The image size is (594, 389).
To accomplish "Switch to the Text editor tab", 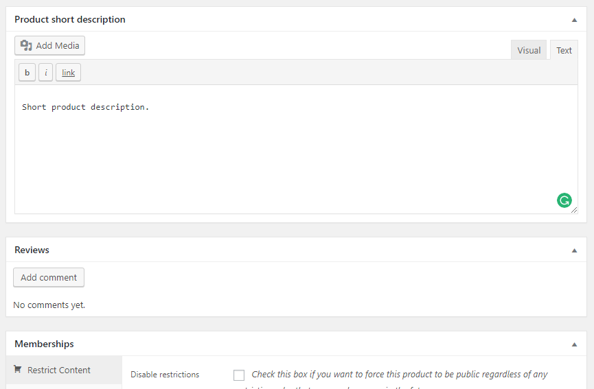I will click(564, 50).
